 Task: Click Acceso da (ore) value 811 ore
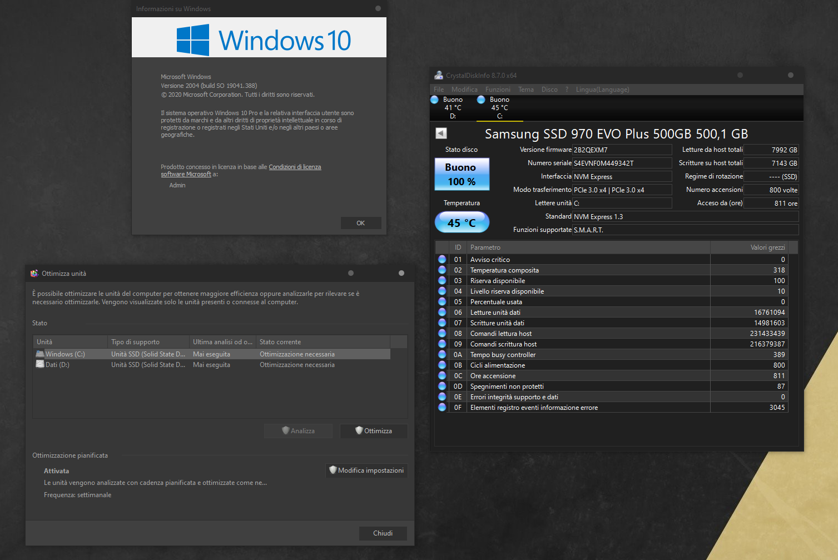coord(771,203)
